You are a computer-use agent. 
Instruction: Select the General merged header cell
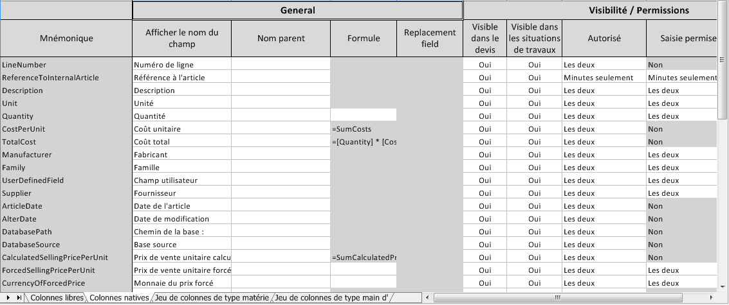click(x=297, y=10)
